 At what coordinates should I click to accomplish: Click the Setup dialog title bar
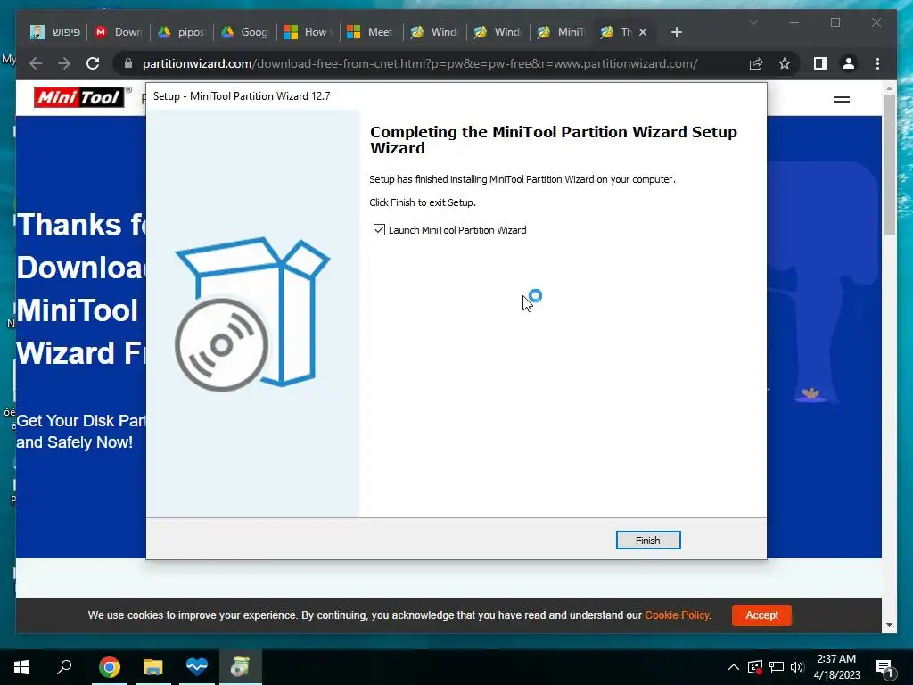pyautogui.click(x=456, y=96)
